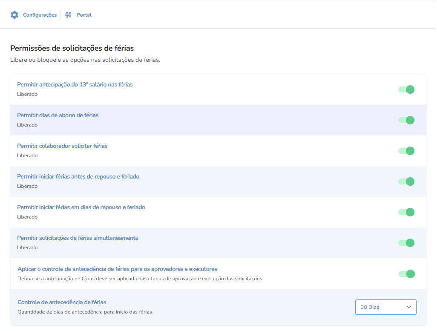Screen dimensions: 437x331
Task: Click Liberado under solicitações simultaneamente
Action: pos(27,248)
